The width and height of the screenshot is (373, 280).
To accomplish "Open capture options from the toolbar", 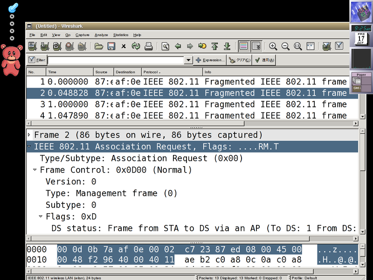I will pos(45,46).
